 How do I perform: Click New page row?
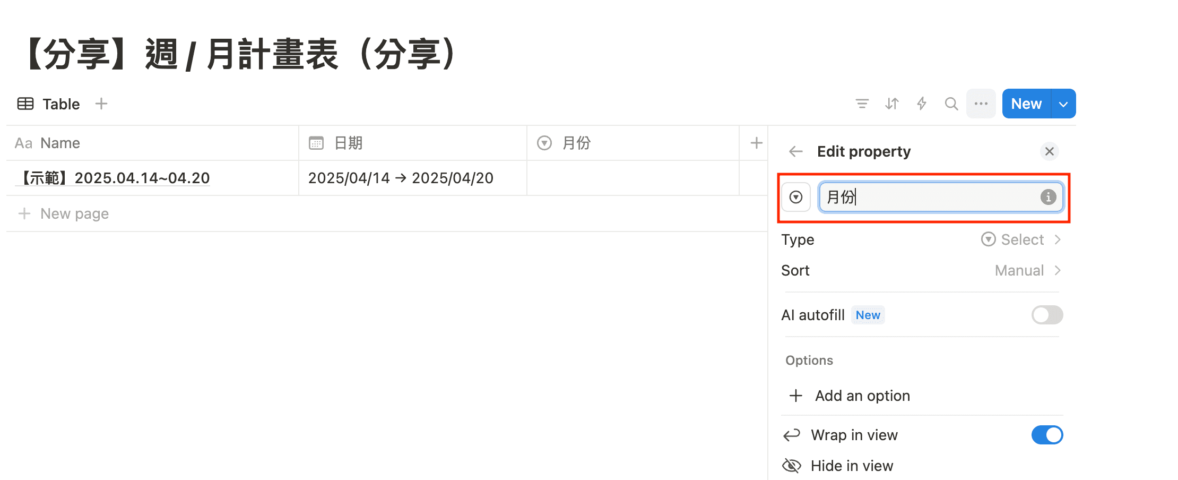coord(74,213)
